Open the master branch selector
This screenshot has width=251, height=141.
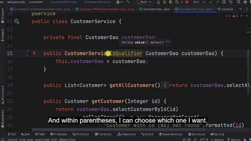pyautogui.click(x=234, y=139)
